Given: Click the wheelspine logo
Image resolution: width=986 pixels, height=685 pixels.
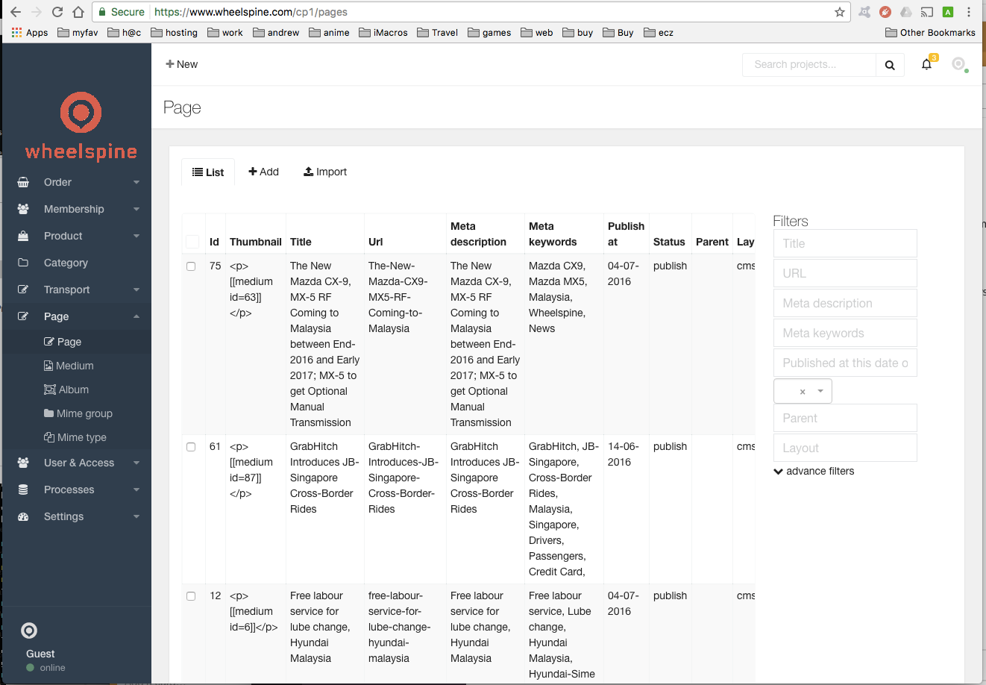Looking at the screenshot, I should tap(81, 126).
